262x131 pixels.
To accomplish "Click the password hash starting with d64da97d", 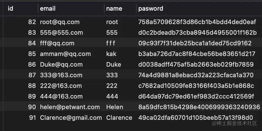I will pos(196,96).
